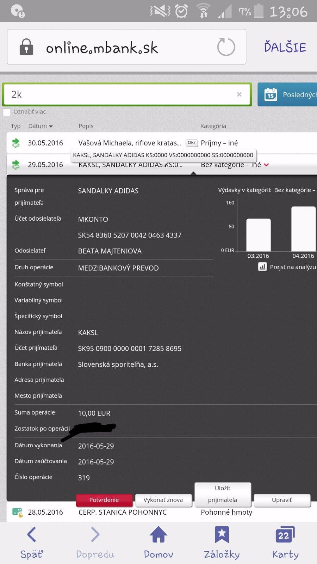Screen dimensions: 317x564
Task: Expand the Bez kategórie category dropdown
Action: pyautogui.click(x=266, y=165)
